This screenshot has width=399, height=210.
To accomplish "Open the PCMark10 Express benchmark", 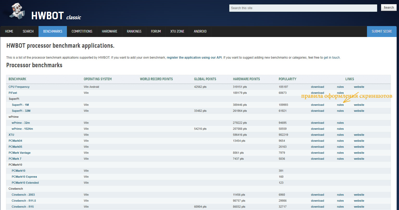I will tap(24, 177).
